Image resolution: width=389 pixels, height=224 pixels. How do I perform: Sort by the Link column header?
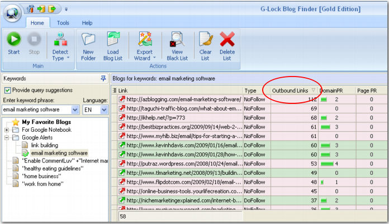point(179,90)
